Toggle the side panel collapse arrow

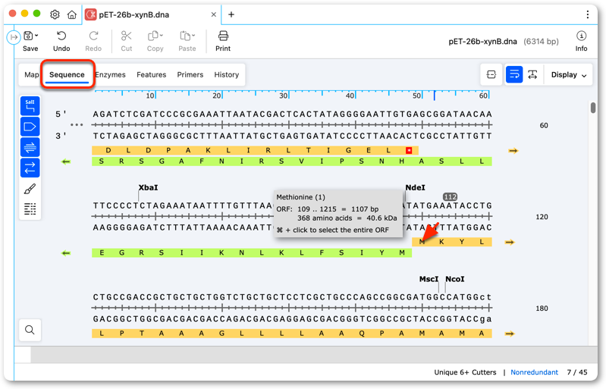tap(14, 37)
